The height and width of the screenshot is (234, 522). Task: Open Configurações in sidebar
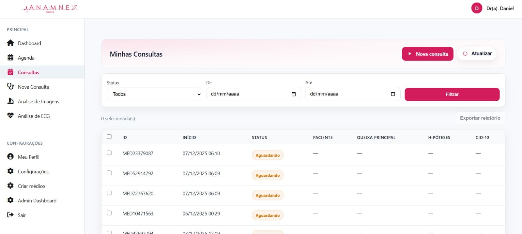(42, 171)
